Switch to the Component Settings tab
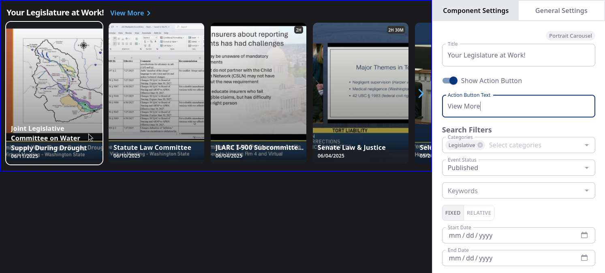 [476, 11]
